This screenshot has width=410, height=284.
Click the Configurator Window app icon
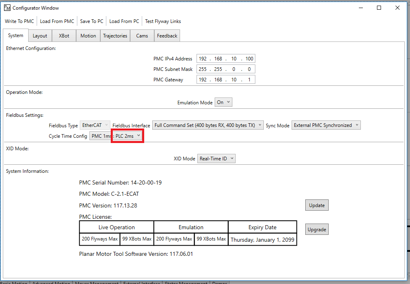[7, 8]
